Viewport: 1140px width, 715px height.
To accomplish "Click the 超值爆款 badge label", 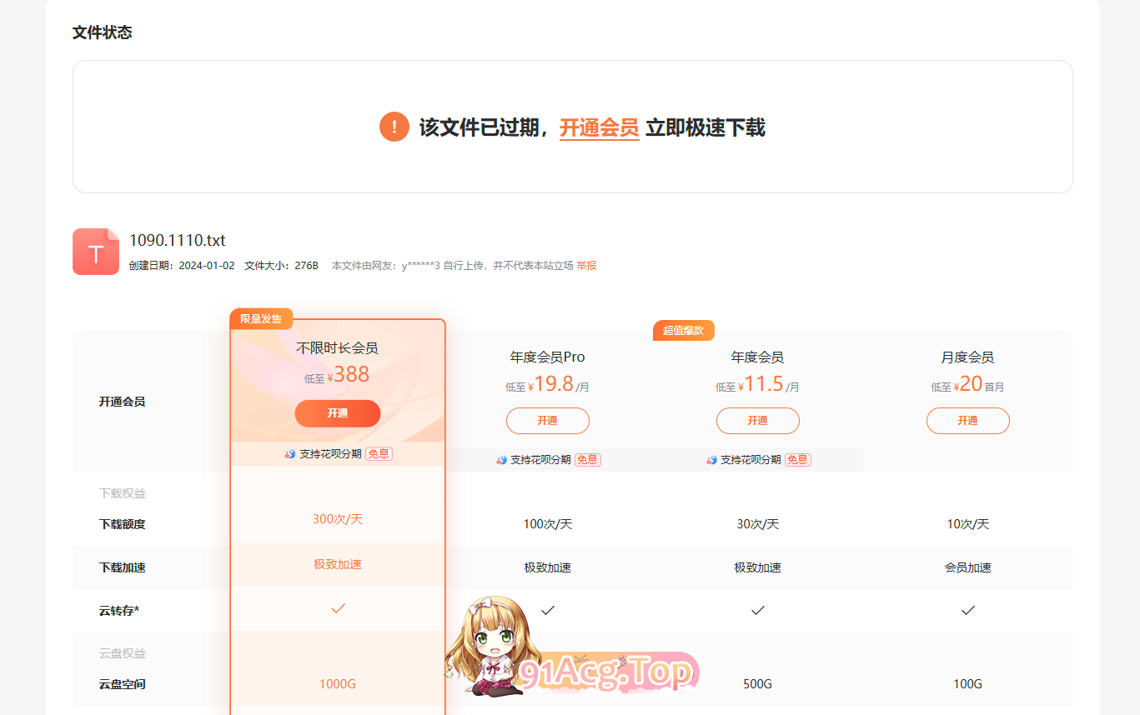I will tap(683, 331).
